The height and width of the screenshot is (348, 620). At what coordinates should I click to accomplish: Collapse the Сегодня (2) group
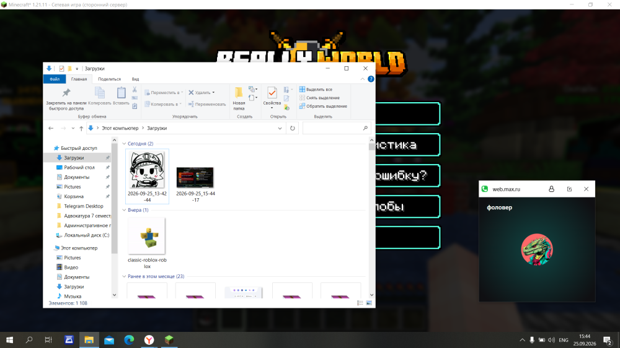[x=124, y=144]
